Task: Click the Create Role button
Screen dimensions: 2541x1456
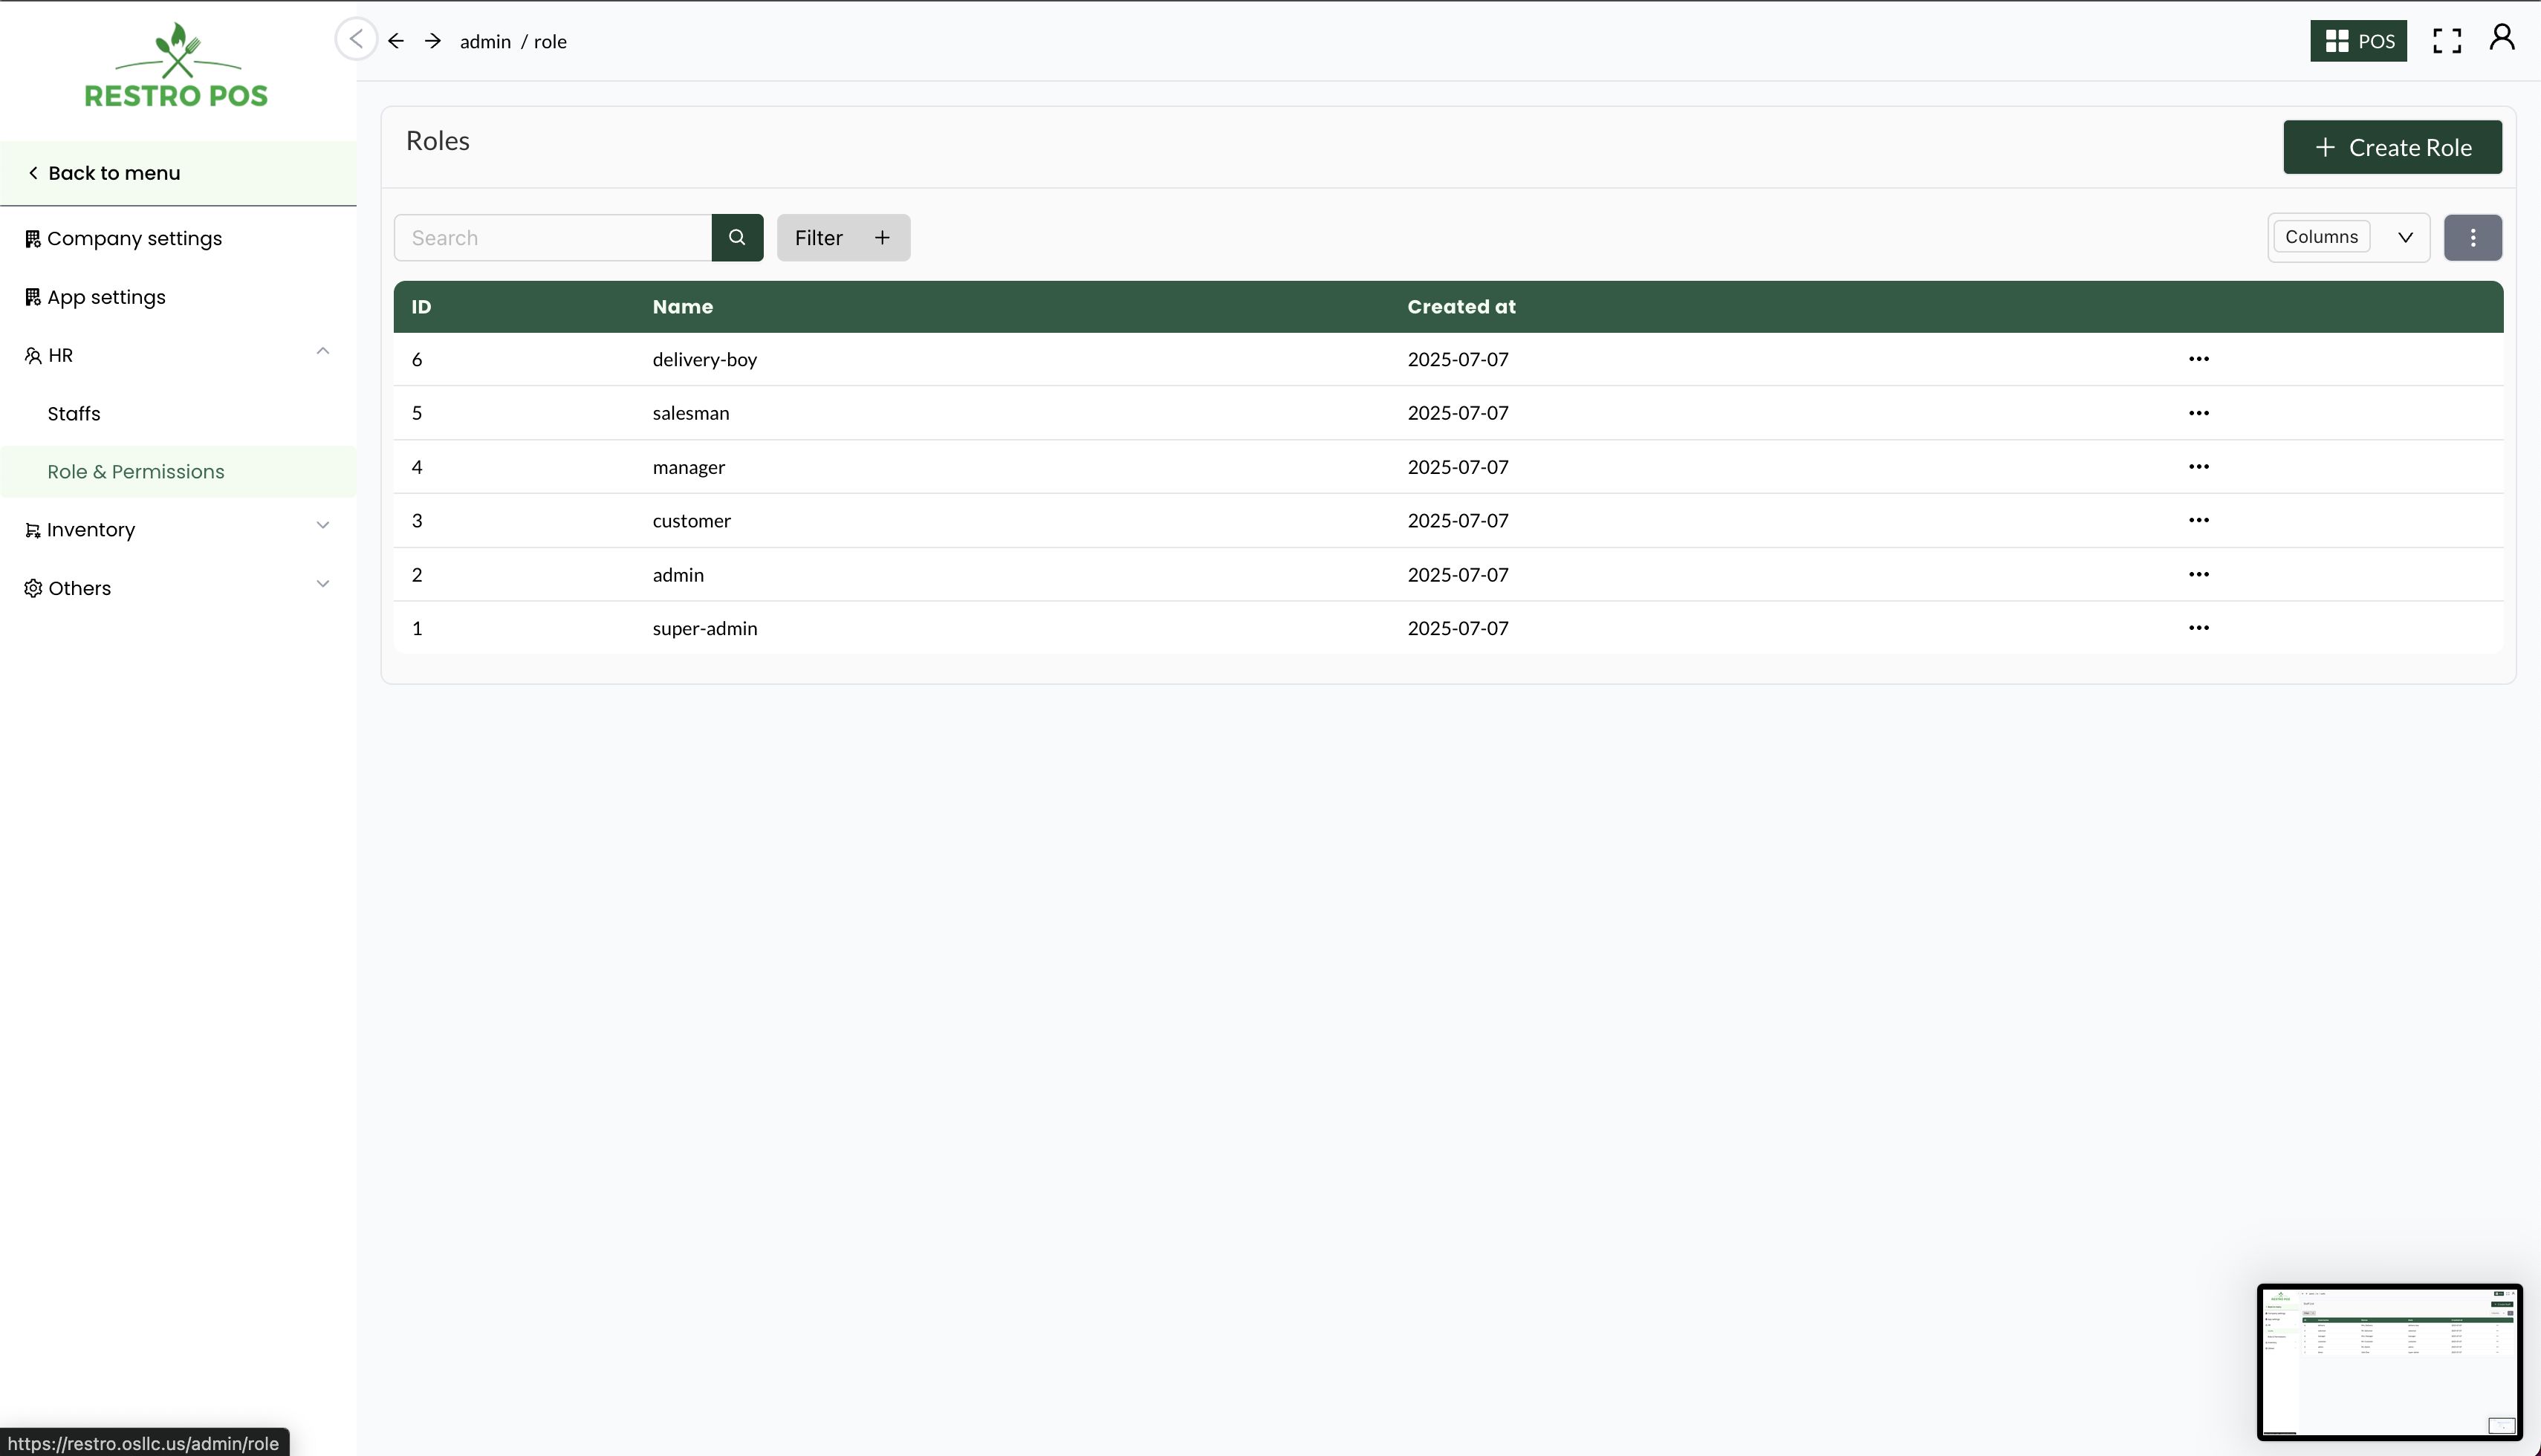Action: [2391, 147]
